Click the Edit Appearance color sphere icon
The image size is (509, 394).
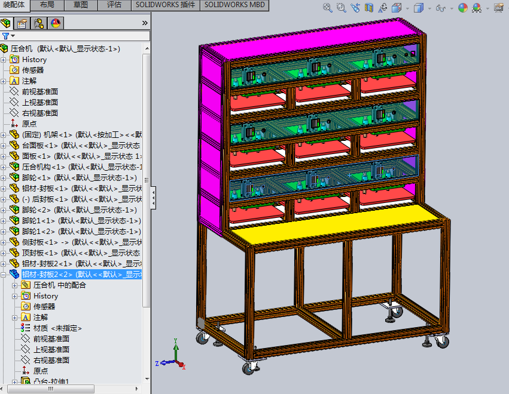click(x=462, y=8)
